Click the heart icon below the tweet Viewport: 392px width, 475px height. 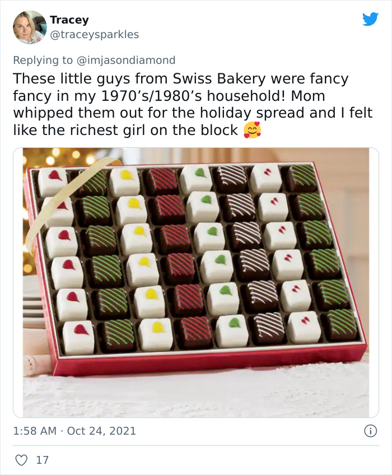20,460
